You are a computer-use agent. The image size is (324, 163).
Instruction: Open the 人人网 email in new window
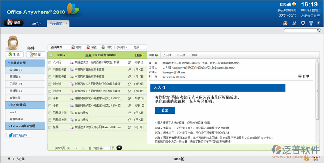coord(130,63)
